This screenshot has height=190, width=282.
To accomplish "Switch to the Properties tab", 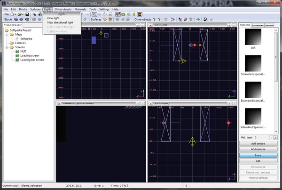I will [258, 25].
